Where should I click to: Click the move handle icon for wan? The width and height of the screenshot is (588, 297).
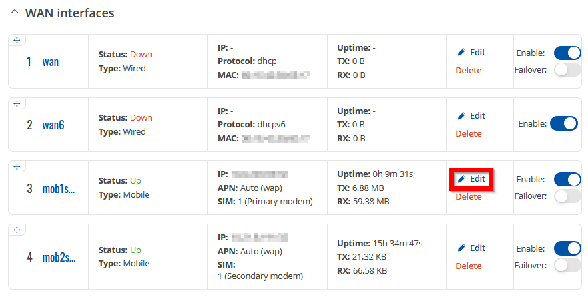click(x=17, y=40)
